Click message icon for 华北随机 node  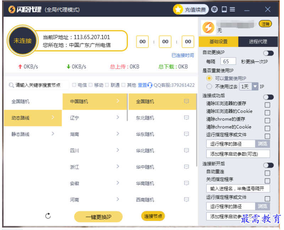coord(186,150)
